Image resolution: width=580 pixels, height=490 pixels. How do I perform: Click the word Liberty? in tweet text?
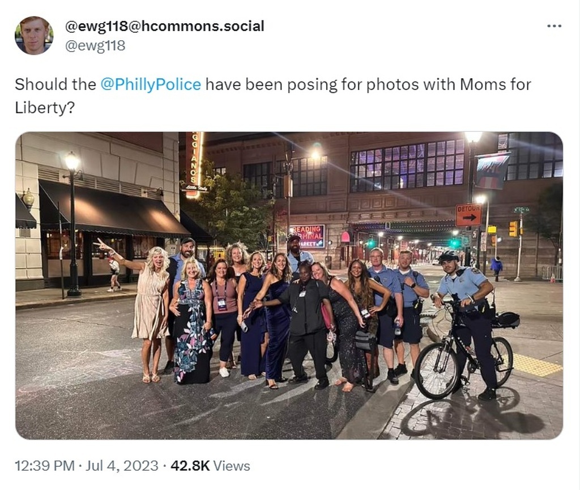(45, 108)
